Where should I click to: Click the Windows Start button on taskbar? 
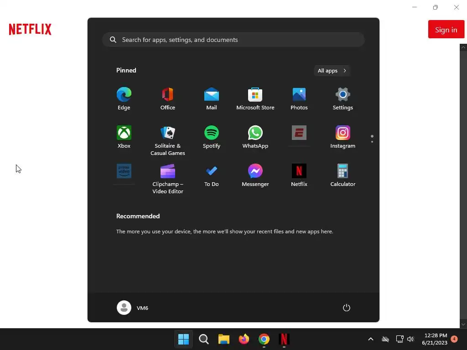[183, 339]
